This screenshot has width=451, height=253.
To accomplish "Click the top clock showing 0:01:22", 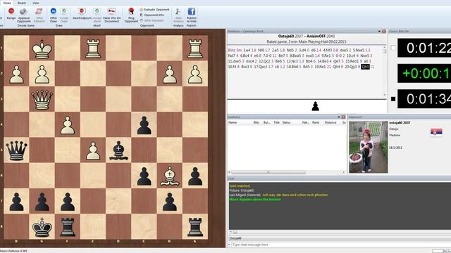I will [424, 48].
